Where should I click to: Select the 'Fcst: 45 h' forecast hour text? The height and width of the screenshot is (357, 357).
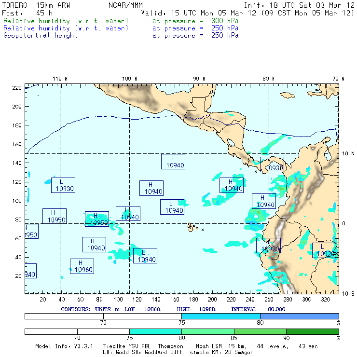tap(27, 13)
